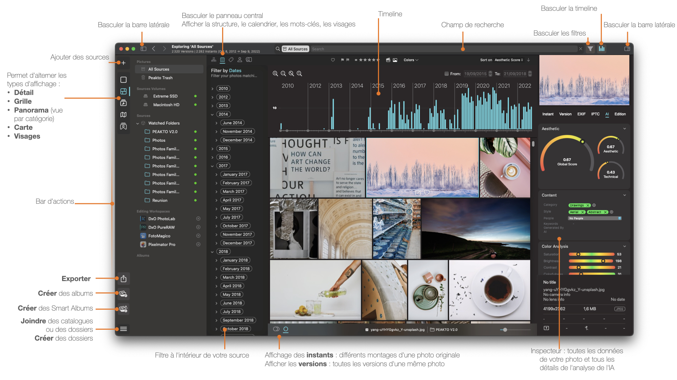Open the Faces view icon
Image resolution: width=677 pixels, height=380 pixels.
[x=123, y=126]
